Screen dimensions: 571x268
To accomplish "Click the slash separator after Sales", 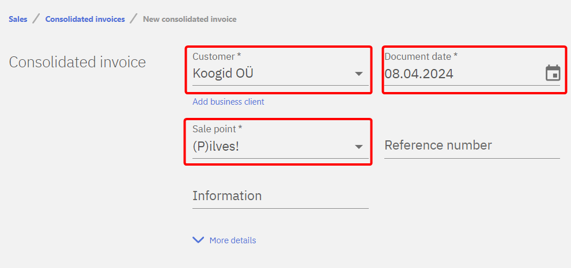I will point(36,19).
